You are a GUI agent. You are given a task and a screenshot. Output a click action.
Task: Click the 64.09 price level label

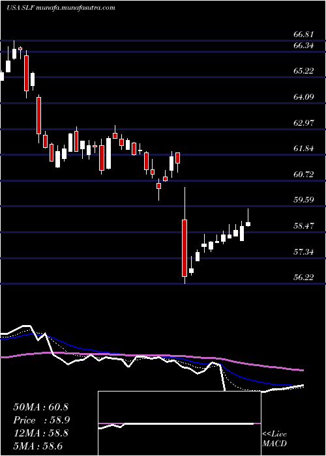(304, 97)
